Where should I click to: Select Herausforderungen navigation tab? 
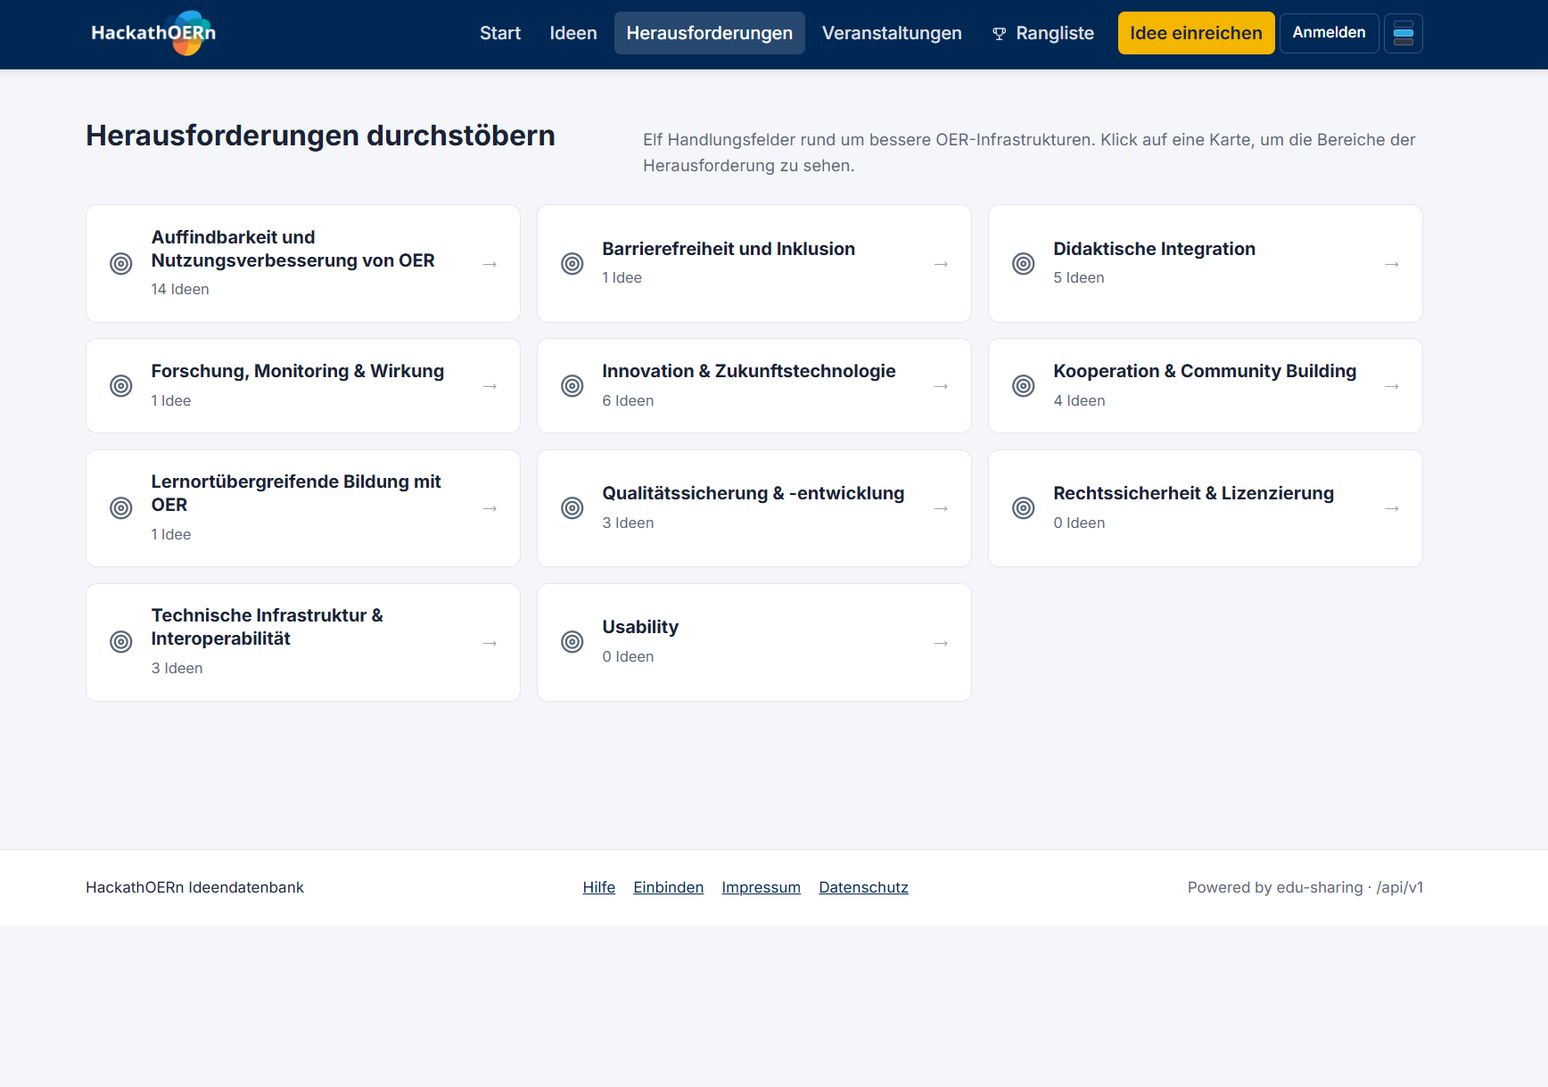(x=710, y=33)
